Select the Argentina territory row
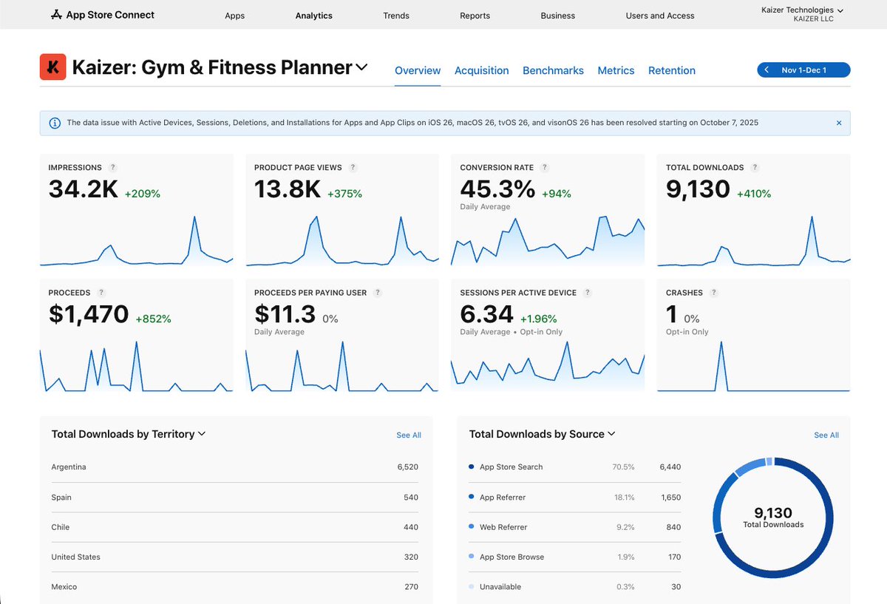Screen dimensions: 887x604 coord(235,467)
